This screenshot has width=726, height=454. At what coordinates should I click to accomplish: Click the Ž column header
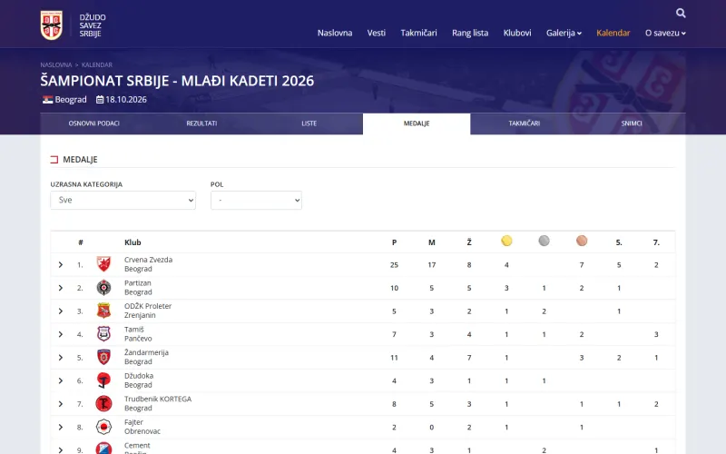click(x=469, y=242)
